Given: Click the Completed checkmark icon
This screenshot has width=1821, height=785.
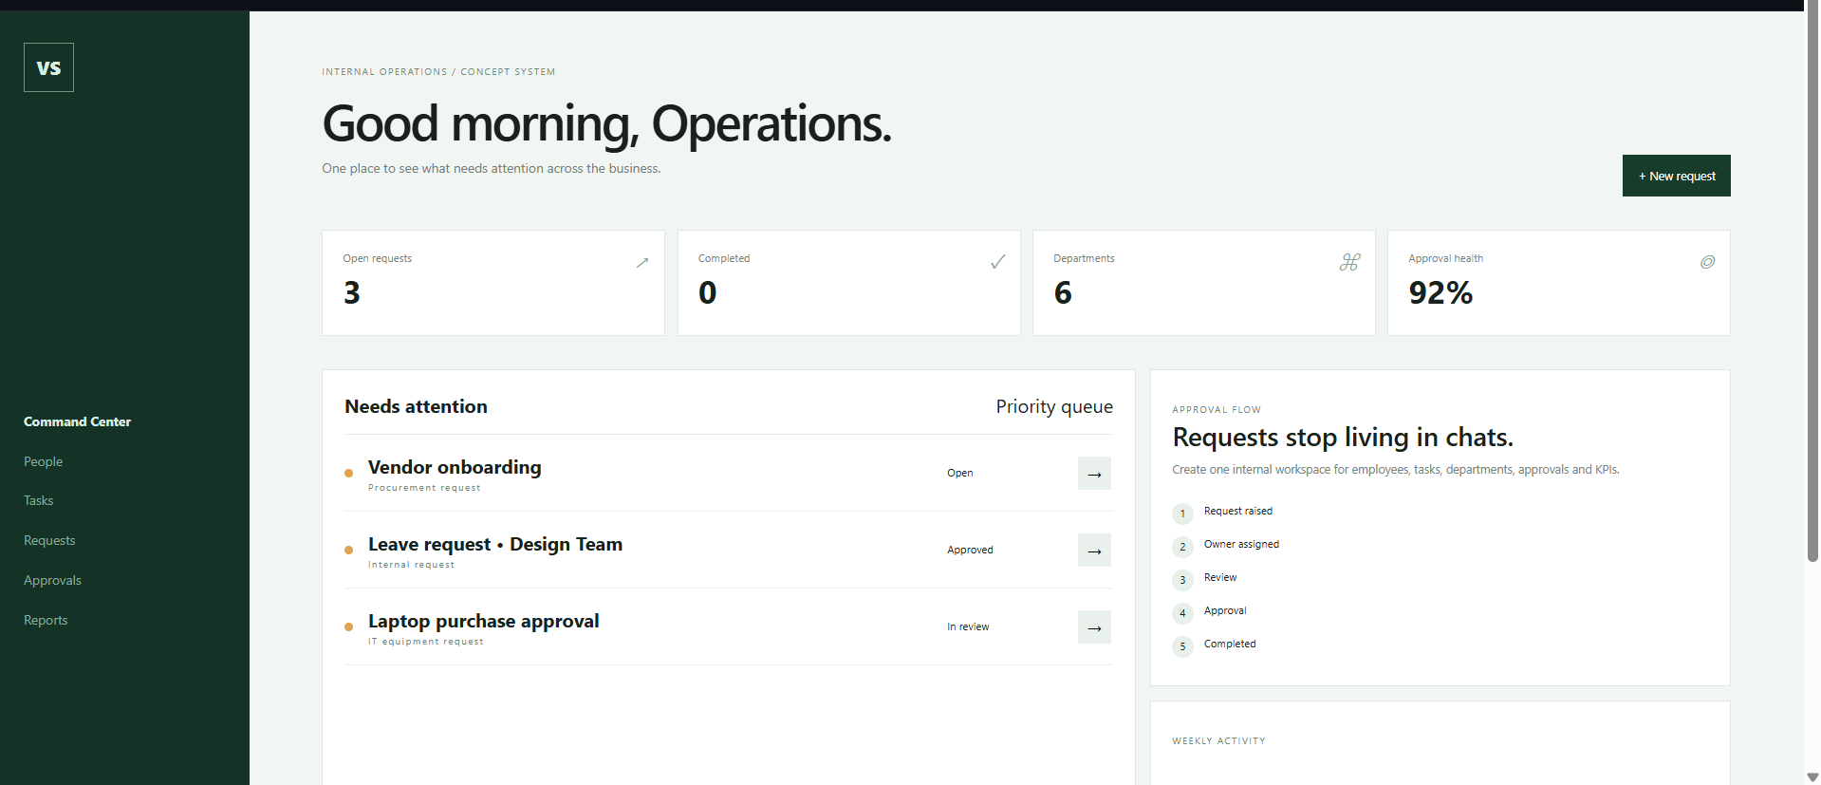Looking at the screenshot, I should click(998, 262).
